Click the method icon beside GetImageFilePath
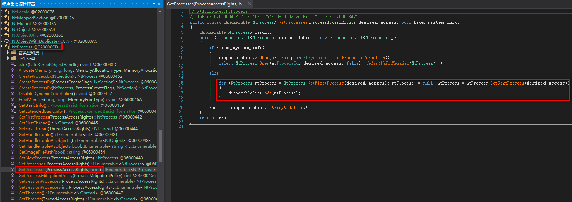The image size is (572, 202). click(13, 152)
